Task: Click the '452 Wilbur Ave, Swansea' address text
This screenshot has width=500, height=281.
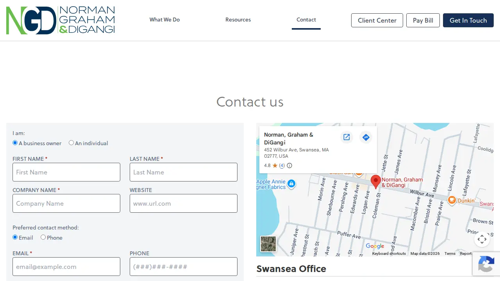Action: [296, 153]
